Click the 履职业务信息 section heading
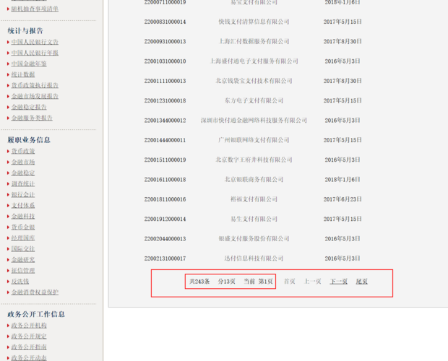Screen dimensions: 448x361 coord(29,140)
